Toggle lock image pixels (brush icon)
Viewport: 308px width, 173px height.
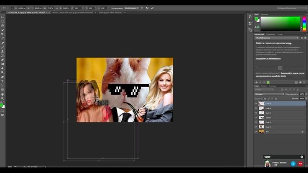coord(269,99)
